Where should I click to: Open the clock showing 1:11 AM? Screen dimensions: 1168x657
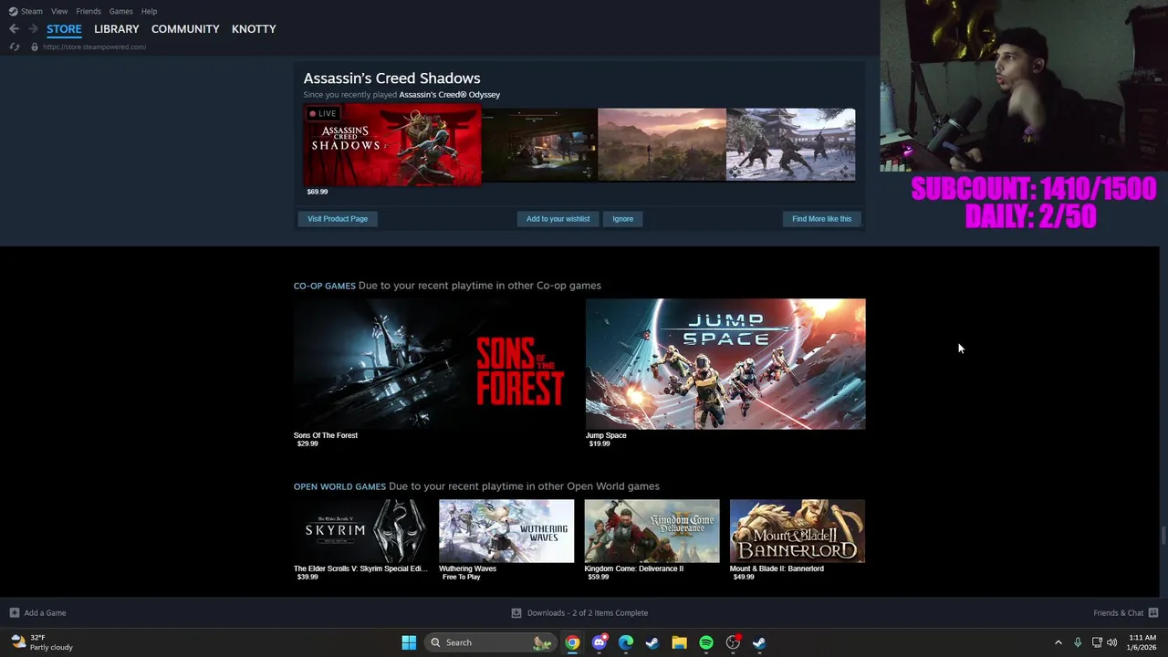pyautogui.click(x=1142, y=642)
